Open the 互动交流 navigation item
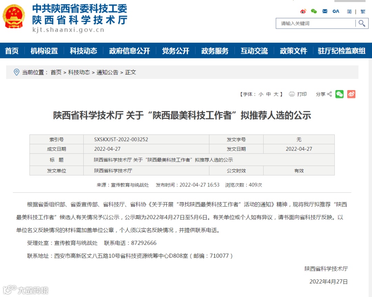The height and width of the screenshot is (297, 372). (x=254, y=51)
